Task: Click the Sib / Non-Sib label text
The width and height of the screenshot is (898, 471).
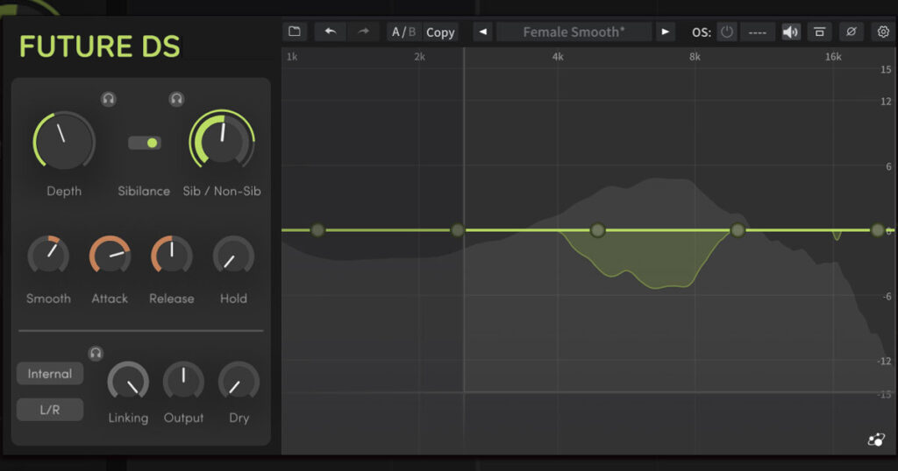Action: 222,191
